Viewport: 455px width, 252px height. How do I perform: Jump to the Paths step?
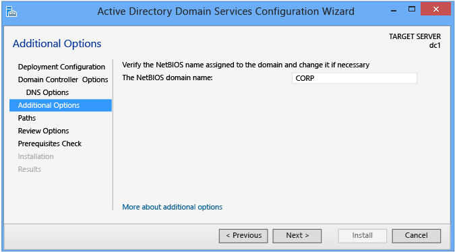(x=27, y=118)
